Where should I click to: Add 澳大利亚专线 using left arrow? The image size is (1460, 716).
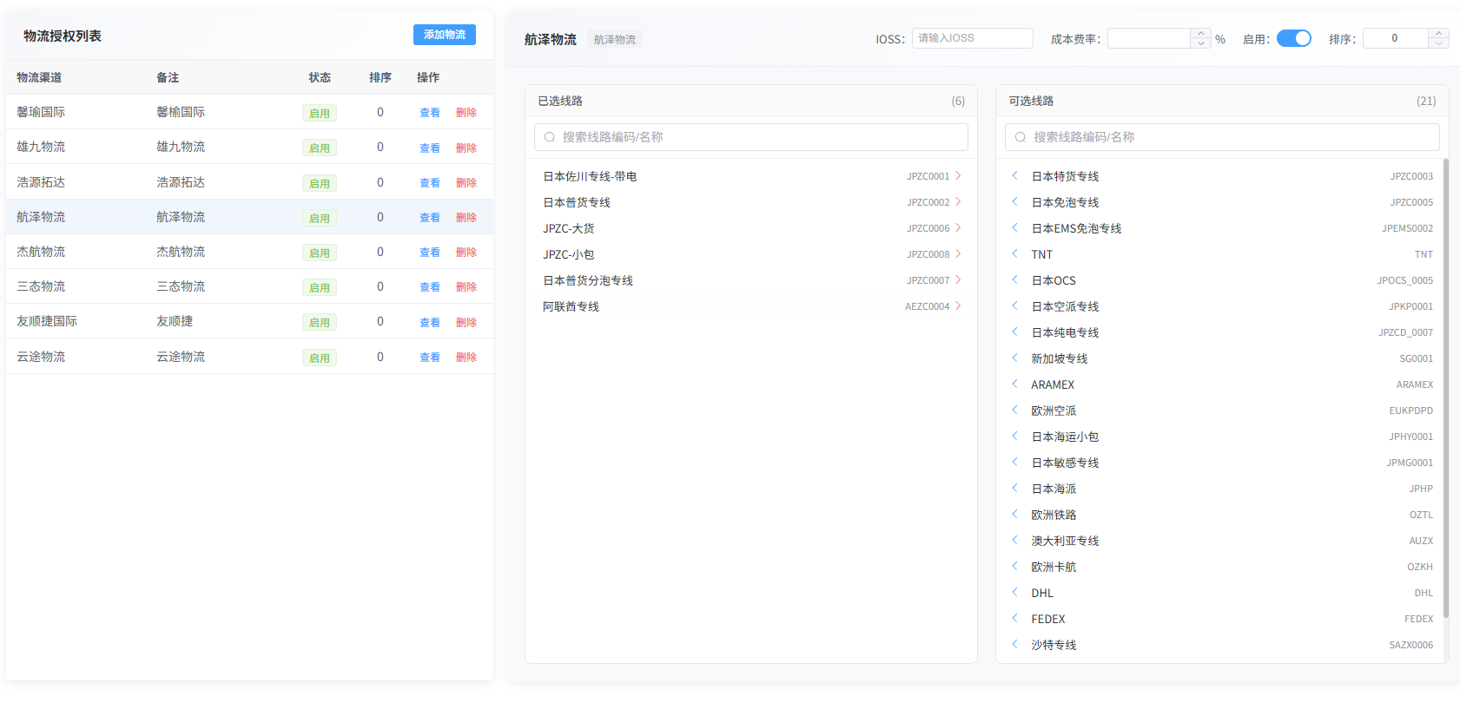[1014, 540]
